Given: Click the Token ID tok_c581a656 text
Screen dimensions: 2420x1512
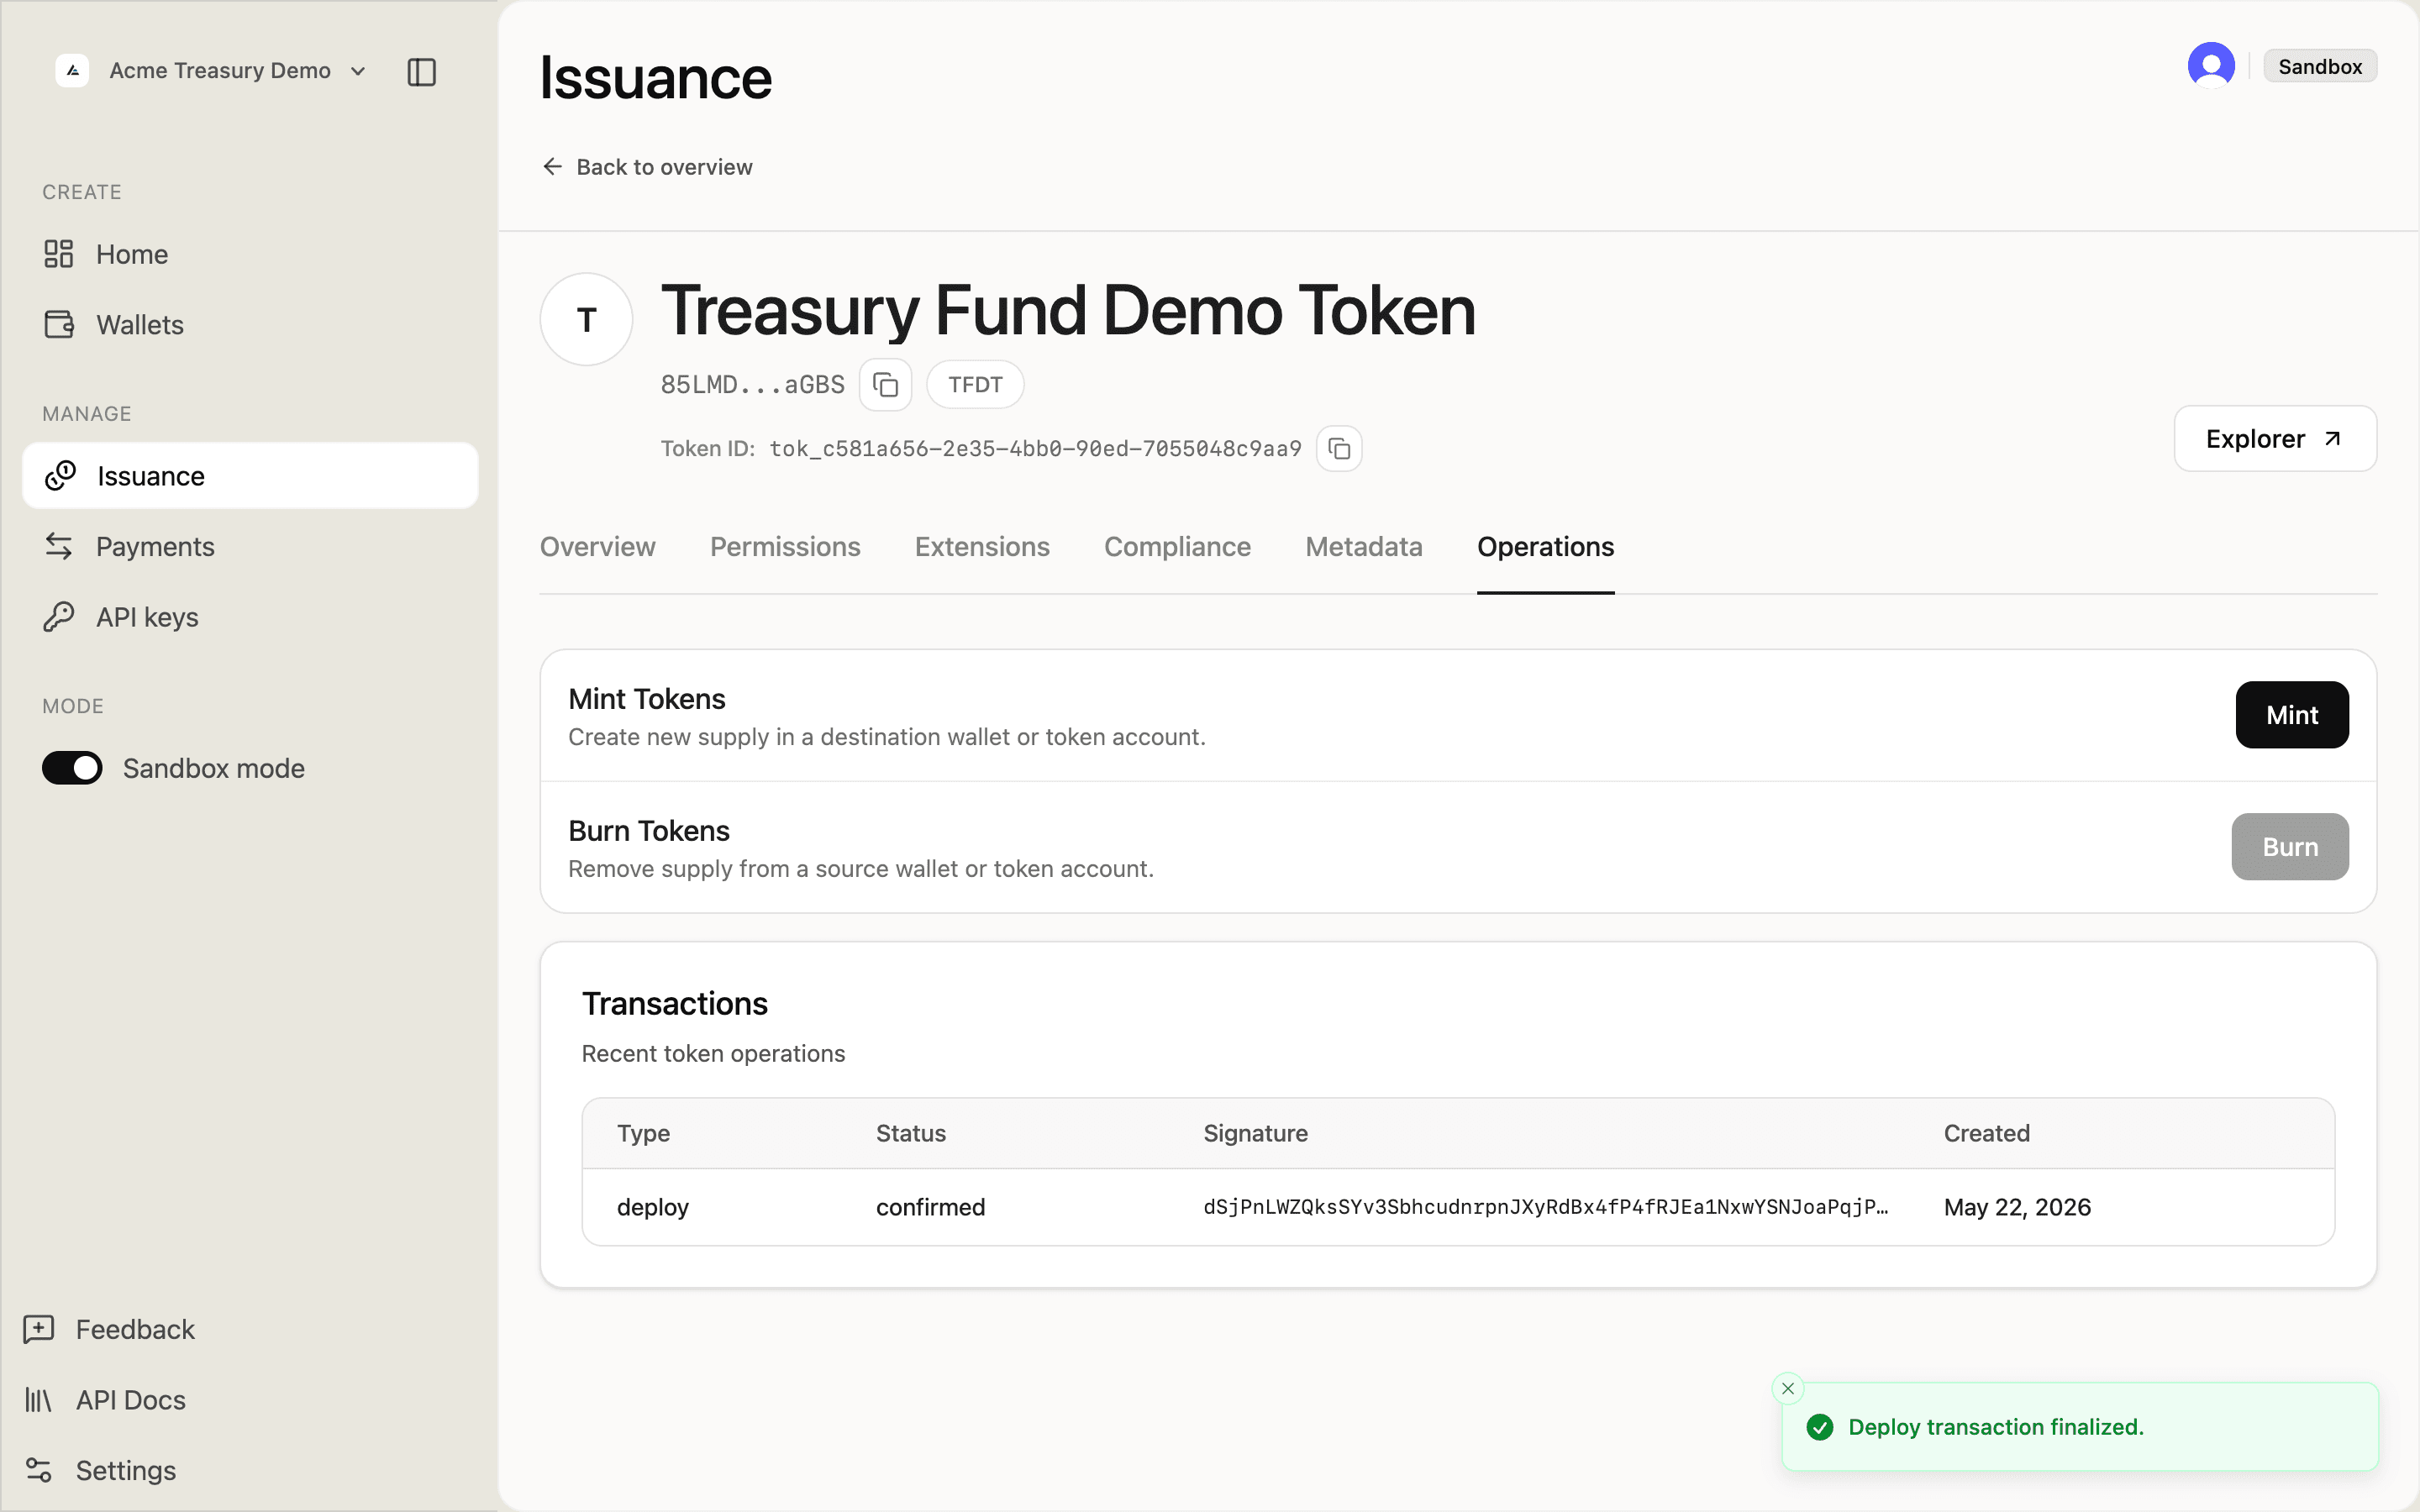Looking at the screenshot, I should tap(1035, 448).
